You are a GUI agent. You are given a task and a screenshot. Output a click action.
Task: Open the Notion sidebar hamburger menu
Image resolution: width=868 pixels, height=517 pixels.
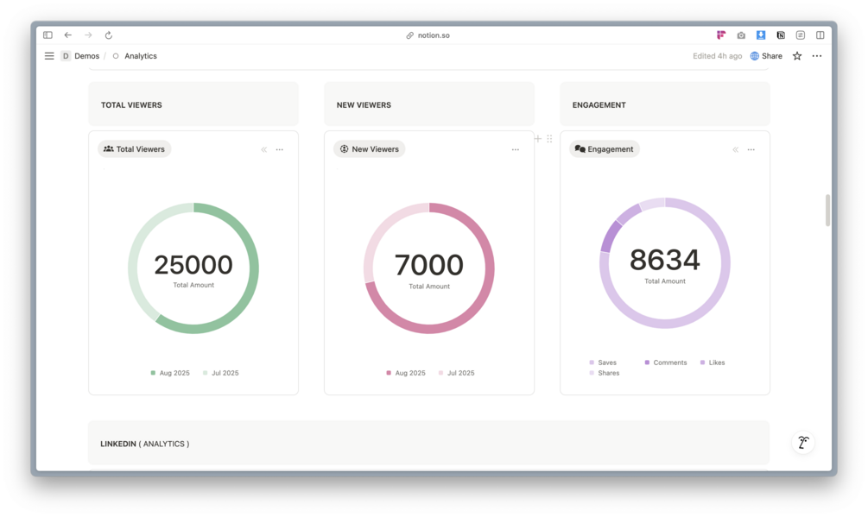point(49,56)
